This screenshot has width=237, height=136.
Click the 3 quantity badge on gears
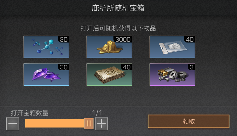[191, 67]
